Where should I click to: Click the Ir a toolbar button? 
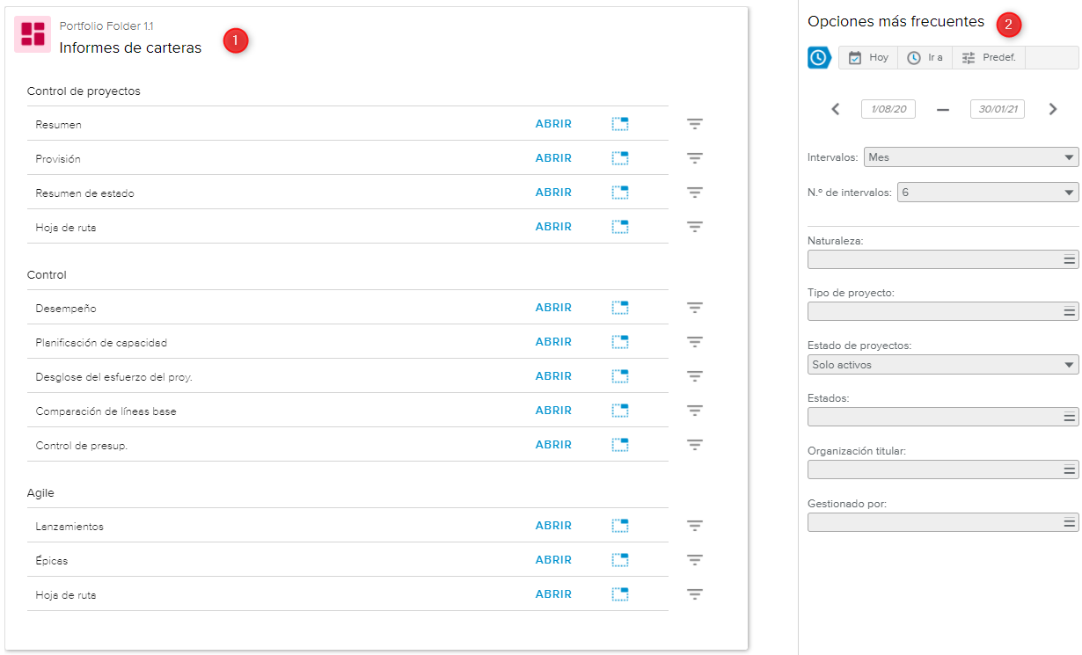point(925,58)
